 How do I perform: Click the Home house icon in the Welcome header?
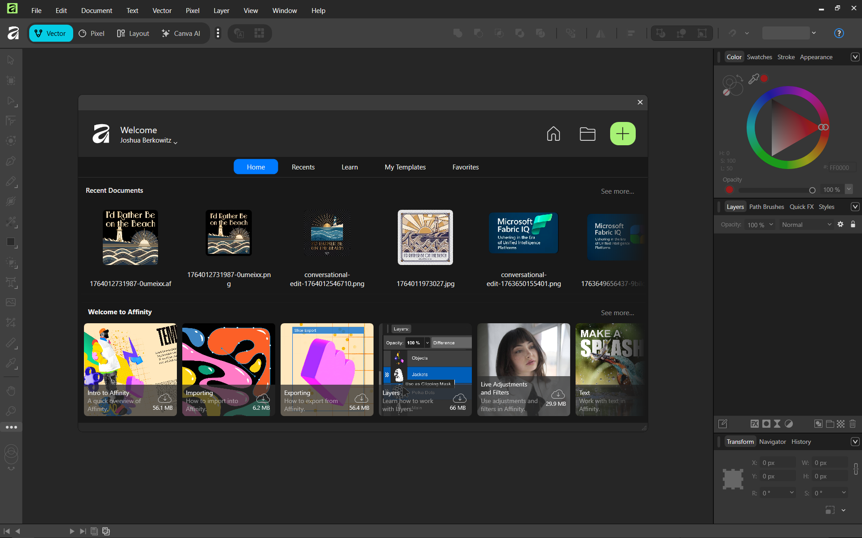pyautogui.click(x=553, y=134)
